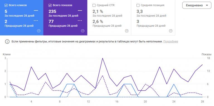Click the info icon beside filter notice
The height and width of the screenshot is (106, 214).
pyautogui.click(x=7, y=41)
